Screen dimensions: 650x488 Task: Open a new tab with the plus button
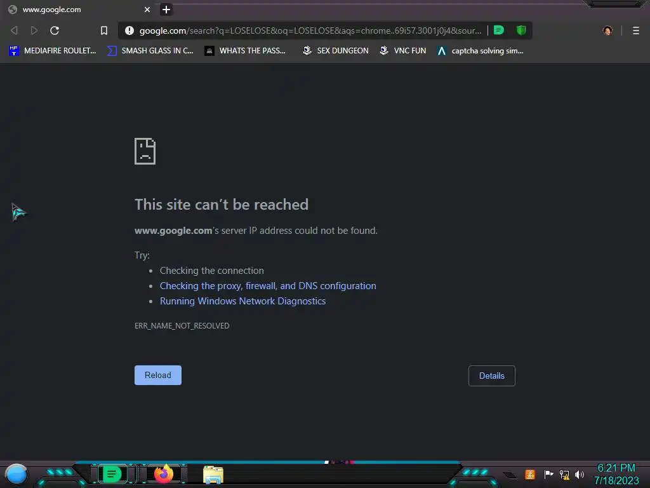point(166,10)
